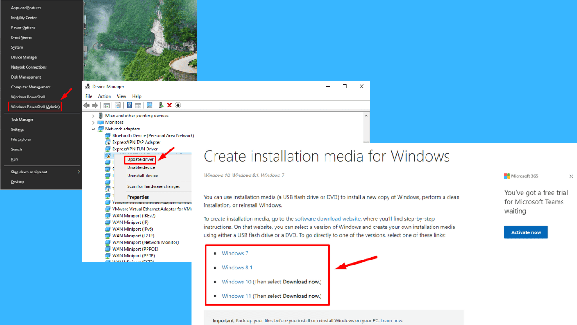Image resolution: width=577 pixels, height=325 pixels.
Task: Click the Properties toolbar icon in Device Manager
Action: tap(118, 105)
